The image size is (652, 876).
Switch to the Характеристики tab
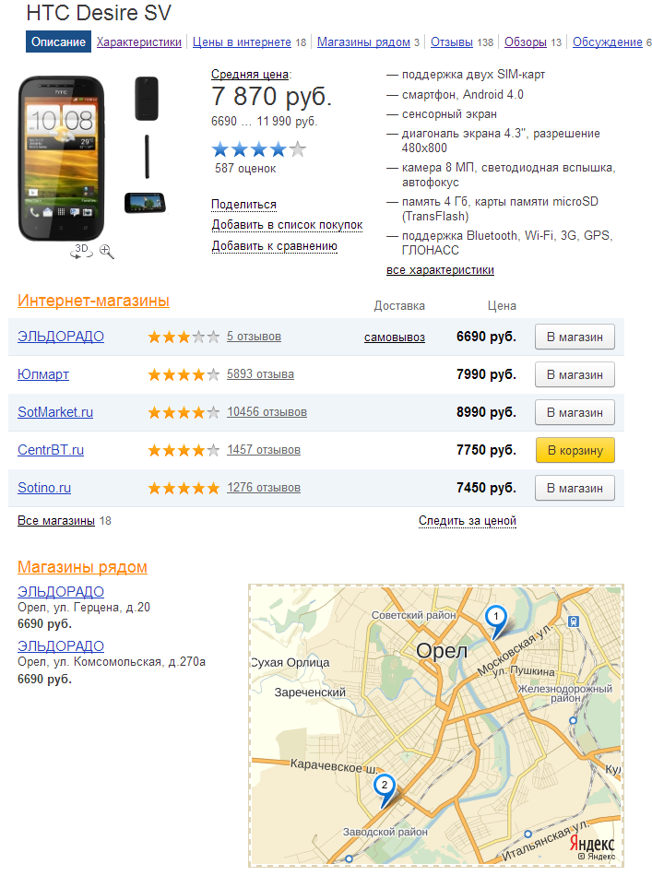coord(139,41)
